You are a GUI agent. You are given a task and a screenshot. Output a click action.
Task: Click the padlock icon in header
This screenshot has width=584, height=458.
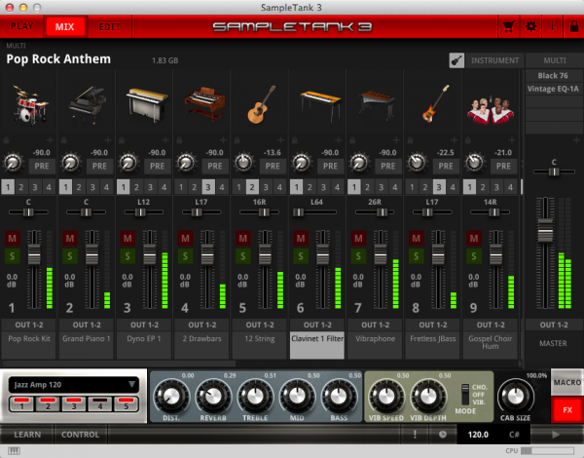571,26
